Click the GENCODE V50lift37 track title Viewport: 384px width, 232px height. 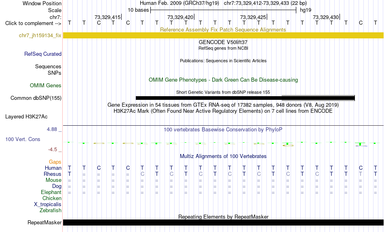(223, 42)
